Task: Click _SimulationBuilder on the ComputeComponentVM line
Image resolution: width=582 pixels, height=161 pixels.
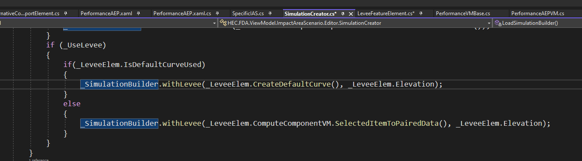Action: click(119, 124)
